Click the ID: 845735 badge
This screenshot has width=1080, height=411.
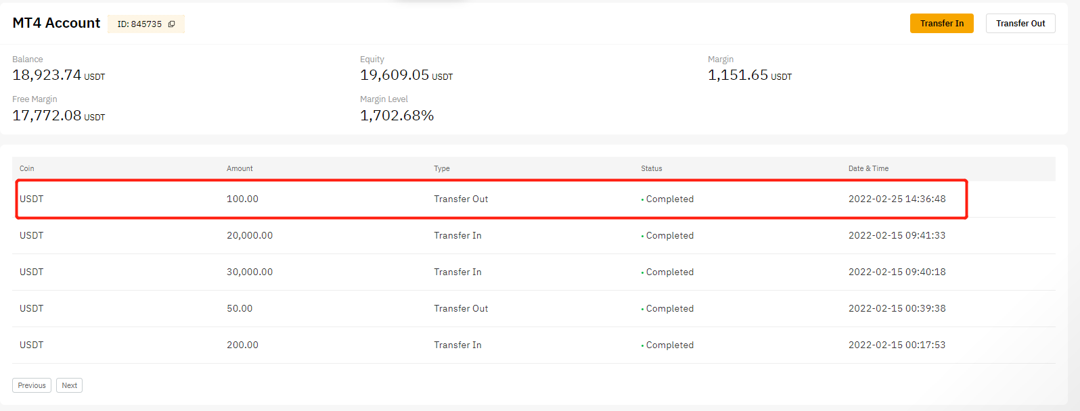[x=139, y=24]
